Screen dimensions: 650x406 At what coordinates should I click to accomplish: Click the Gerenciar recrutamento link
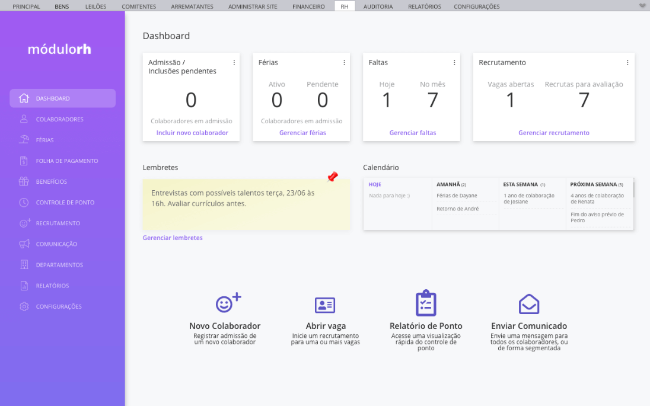554,133
